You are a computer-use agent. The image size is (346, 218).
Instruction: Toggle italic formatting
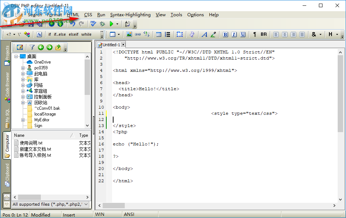(x=234, y=34)
